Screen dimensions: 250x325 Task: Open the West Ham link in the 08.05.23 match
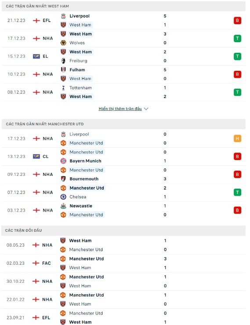[80, 241]
